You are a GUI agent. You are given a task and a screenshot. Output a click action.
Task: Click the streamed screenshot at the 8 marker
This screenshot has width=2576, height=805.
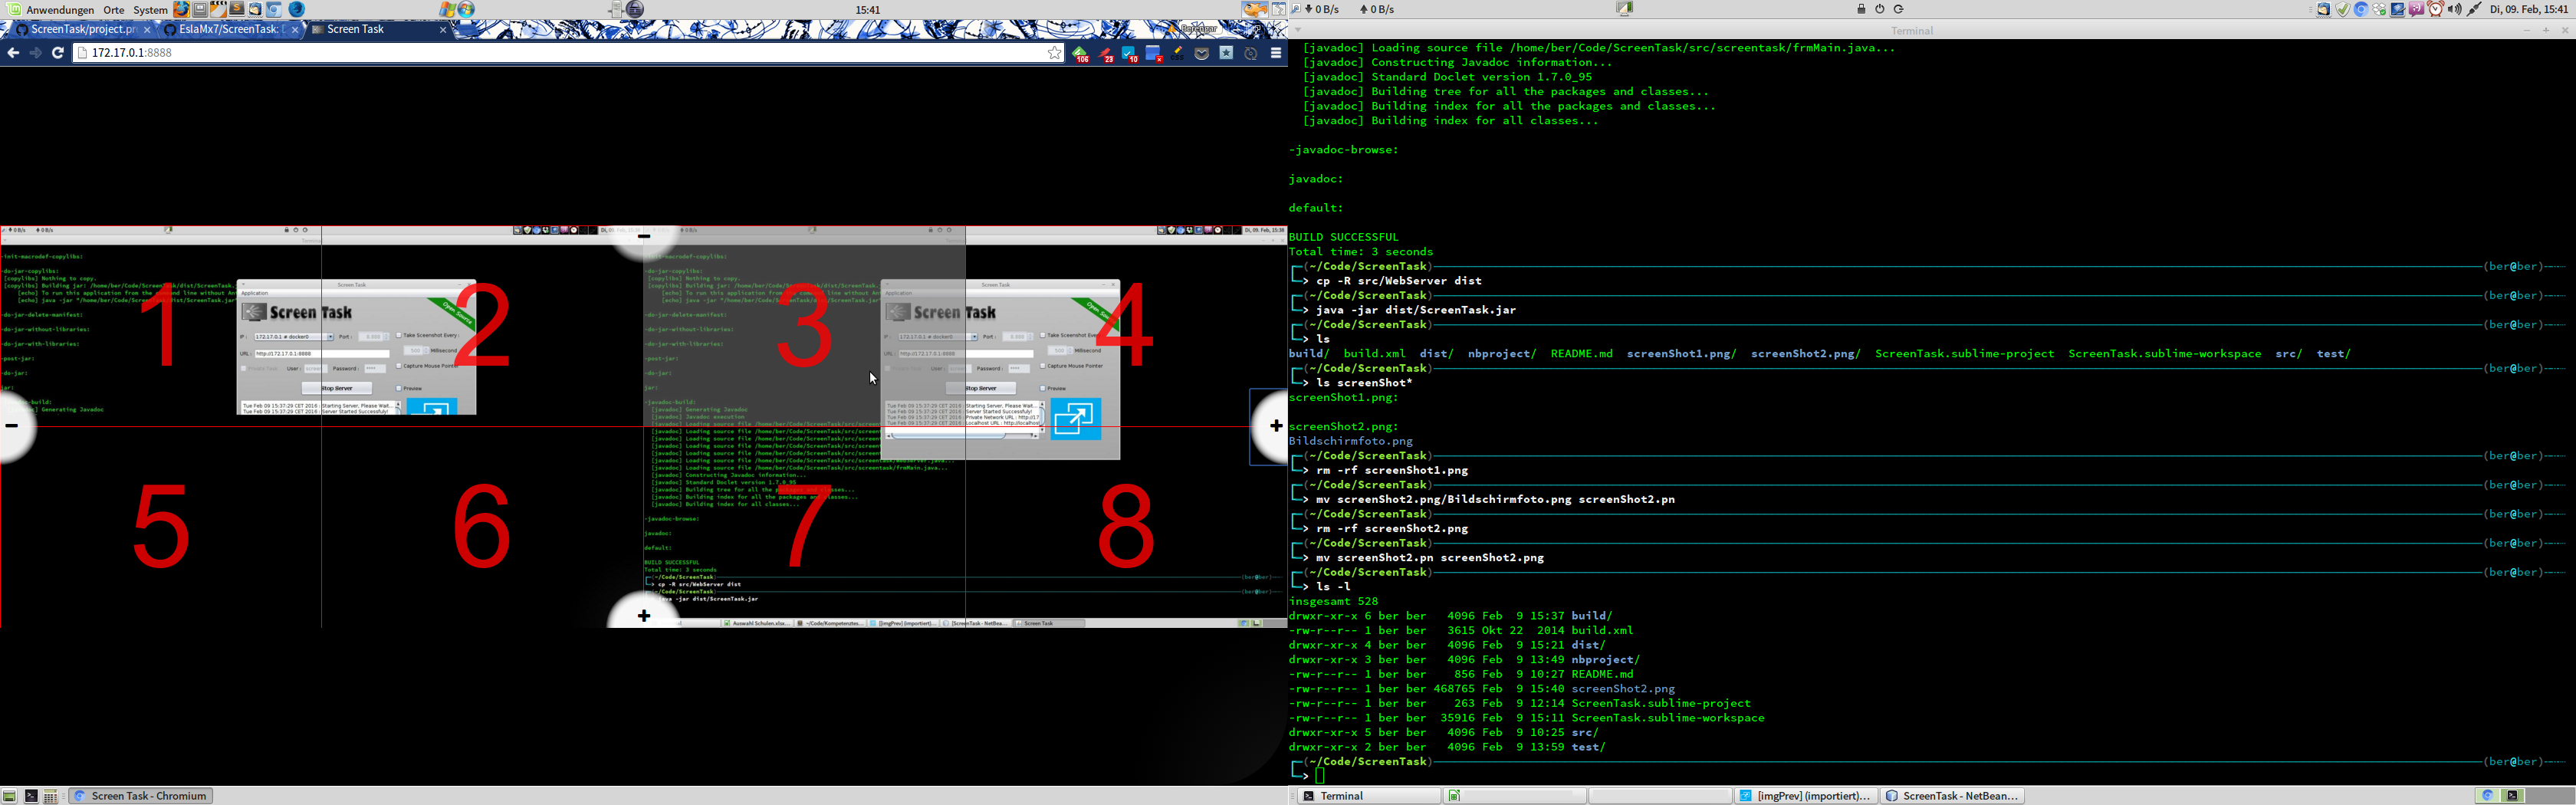(1126, 527)
